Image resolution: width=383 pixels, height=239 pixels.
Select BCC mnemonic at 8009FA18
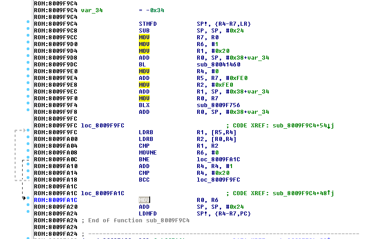click(x=144, y=180)
